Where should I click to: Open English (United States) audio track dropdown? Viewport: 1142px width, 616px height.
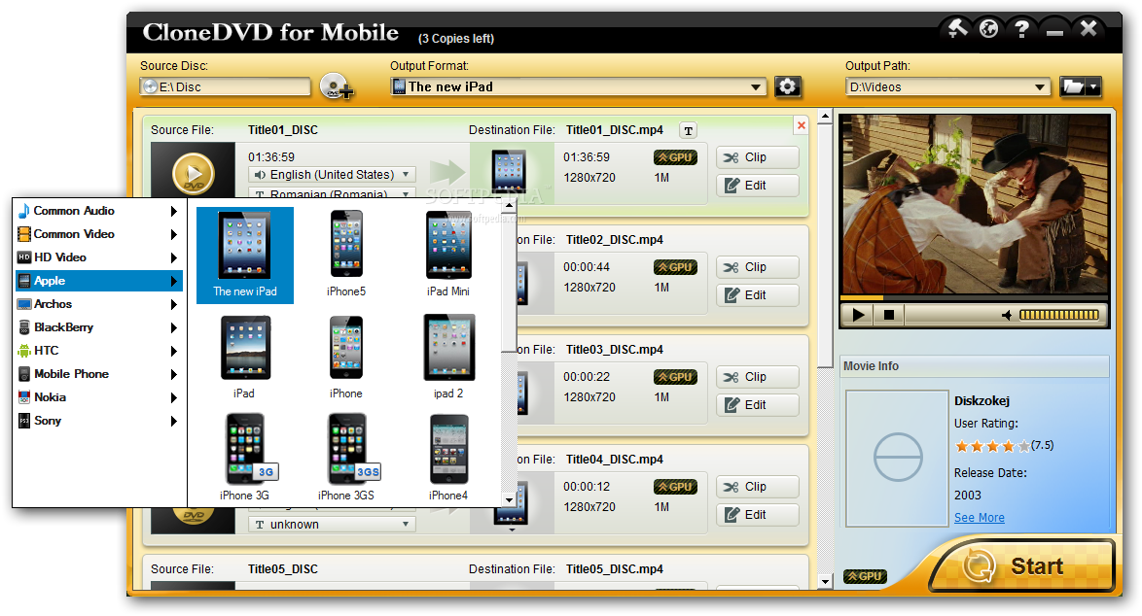click(332, 175)
